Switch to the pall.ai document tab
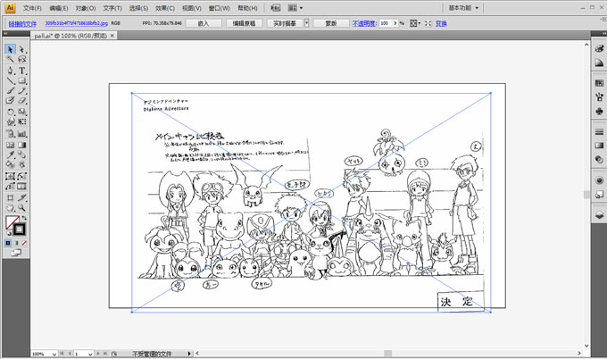Screen dimensions: 607x359 pyautogui.click(x=71, y=36)
